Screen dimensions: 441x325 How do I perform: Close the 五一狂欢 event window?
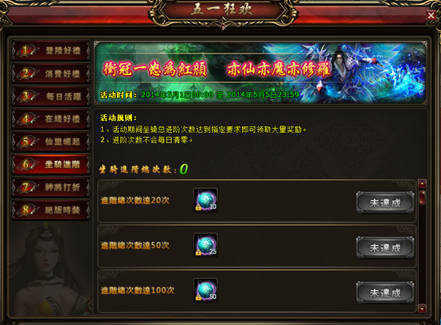click(x=431, y=15)
